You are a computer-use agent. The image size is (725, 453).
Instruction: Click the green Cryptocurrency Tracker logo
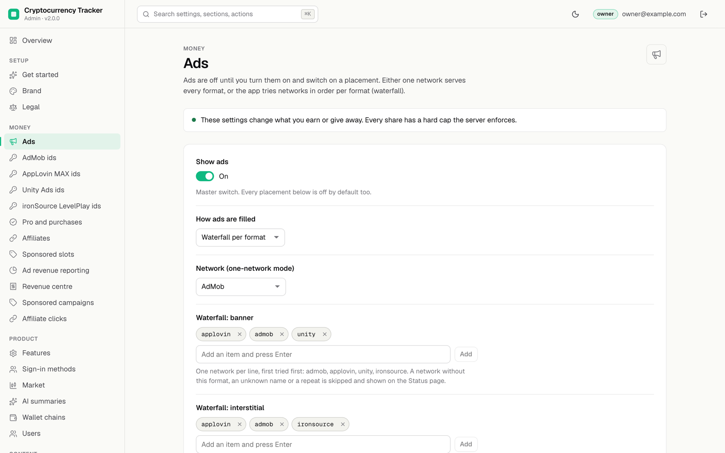tap(14, 14)
